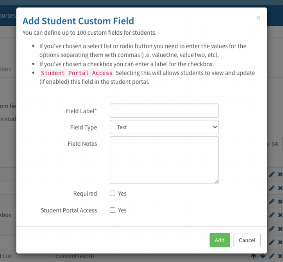Viewport: 283px width, 262px height.
Task: Select the Courses navigation item
Action: pyautogui.click(x=7, y=16)
